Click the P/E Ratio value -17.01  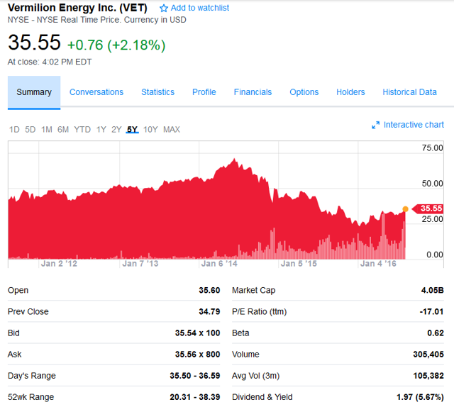point(431,312)
